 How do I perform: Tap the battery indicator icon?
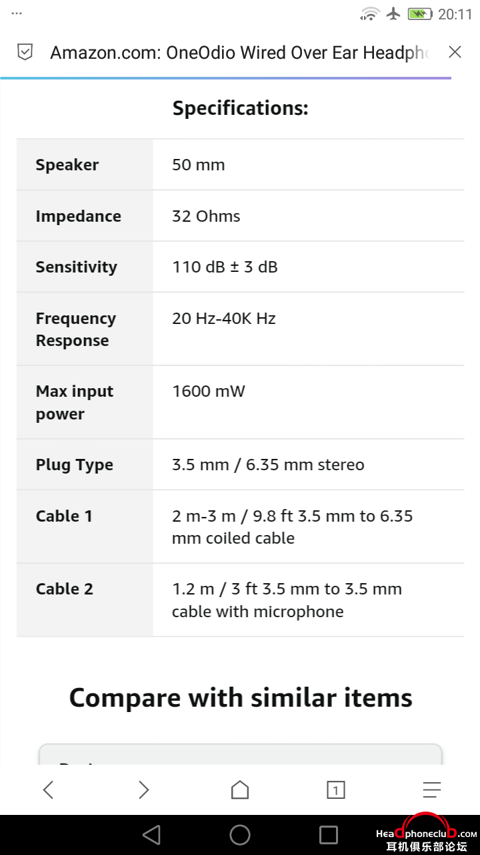coord(420,13)
